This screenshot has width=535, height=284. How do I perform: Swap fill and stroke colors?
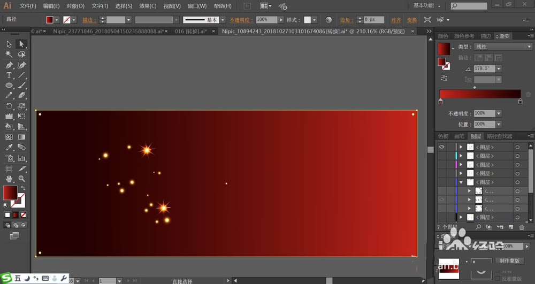tap(23, 188)
